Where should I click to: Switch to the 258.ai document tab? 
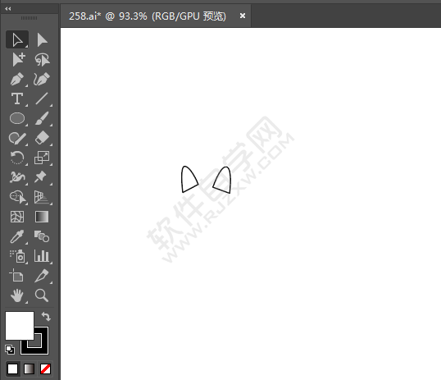[148, 16]
